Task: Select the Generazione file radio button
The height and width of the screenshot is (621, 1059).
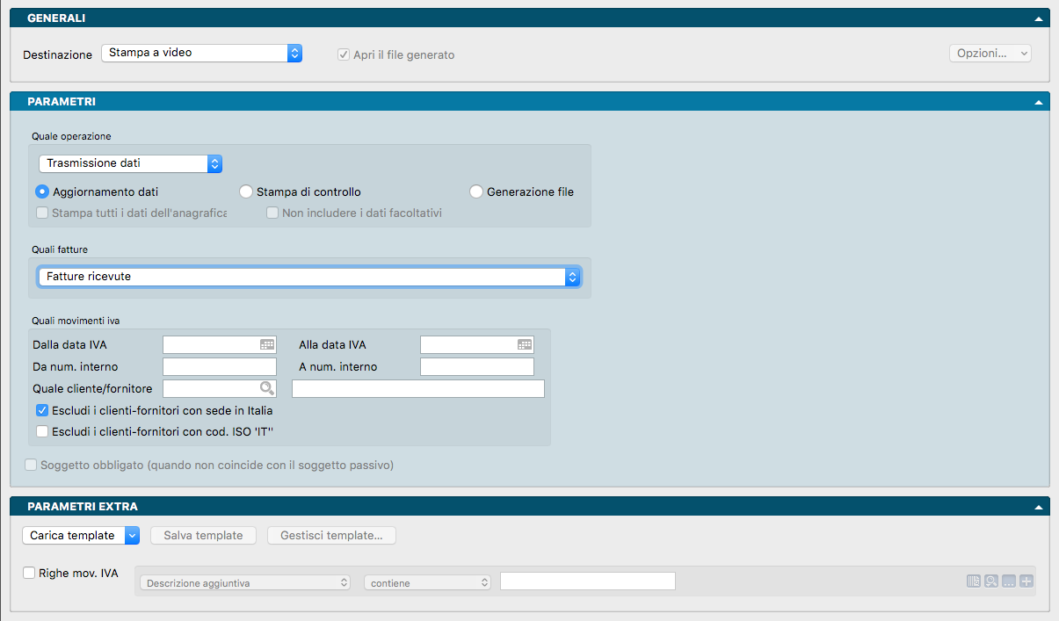Action: click(476, 191)
